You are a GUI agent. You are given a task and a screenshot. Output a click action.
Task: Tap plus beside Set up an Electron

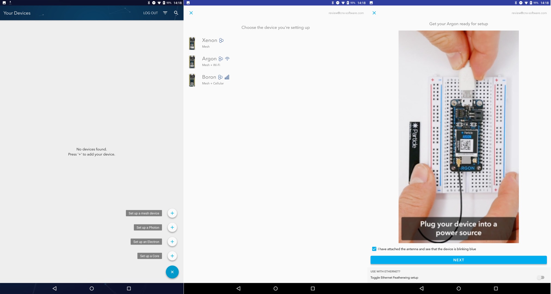pos(172,242)
